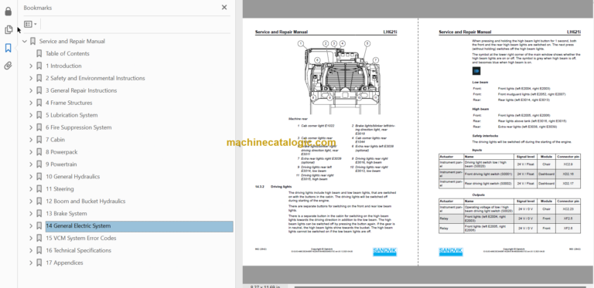
Task: Open the 17 Appendices bookmark
Action: 64,263
